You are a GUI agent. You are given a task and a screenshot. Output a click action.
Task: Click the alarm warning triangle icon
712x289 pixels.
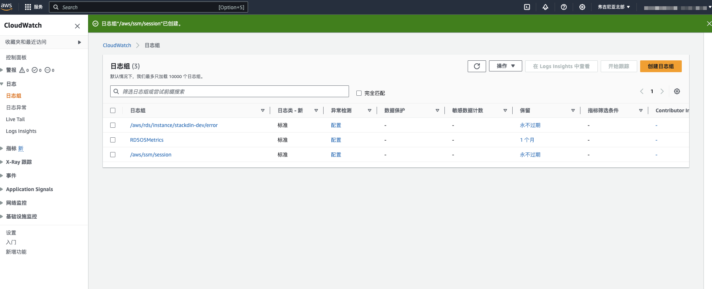pos(22,70)
